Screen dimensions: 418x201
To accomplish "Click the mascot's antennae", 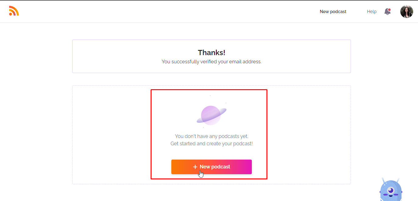I will 391,180.
